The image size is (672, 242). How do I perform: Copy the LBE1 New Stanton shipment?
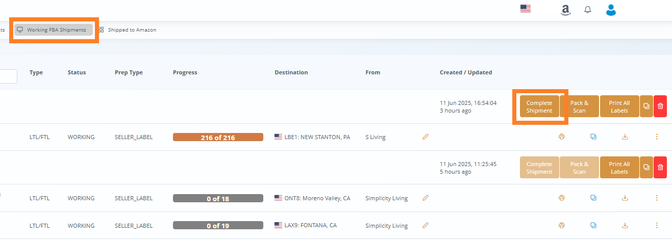tap(593, 137)
